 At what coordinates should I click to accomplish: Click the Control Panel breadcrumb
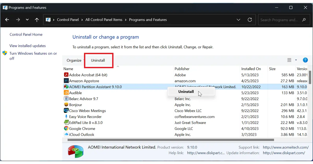[68, 20]
